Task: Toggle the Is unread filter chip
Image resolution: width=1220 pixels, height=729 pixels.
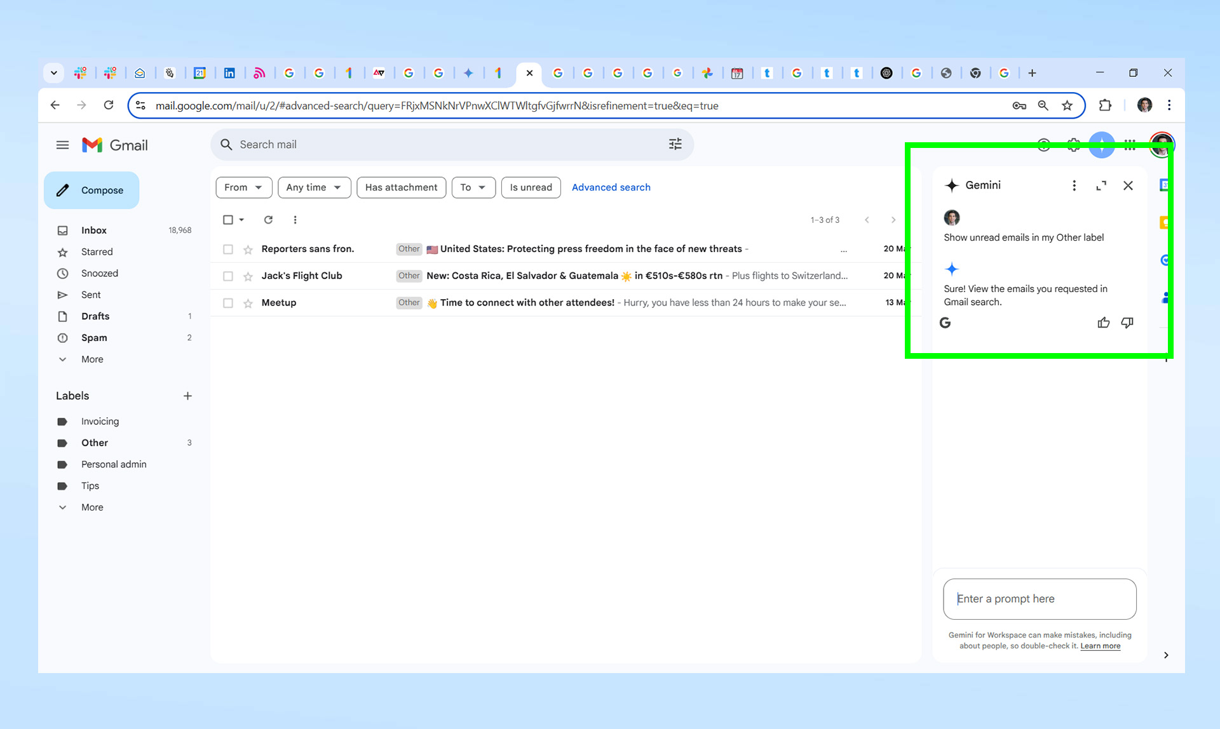Action: click(x=531, y=187)
